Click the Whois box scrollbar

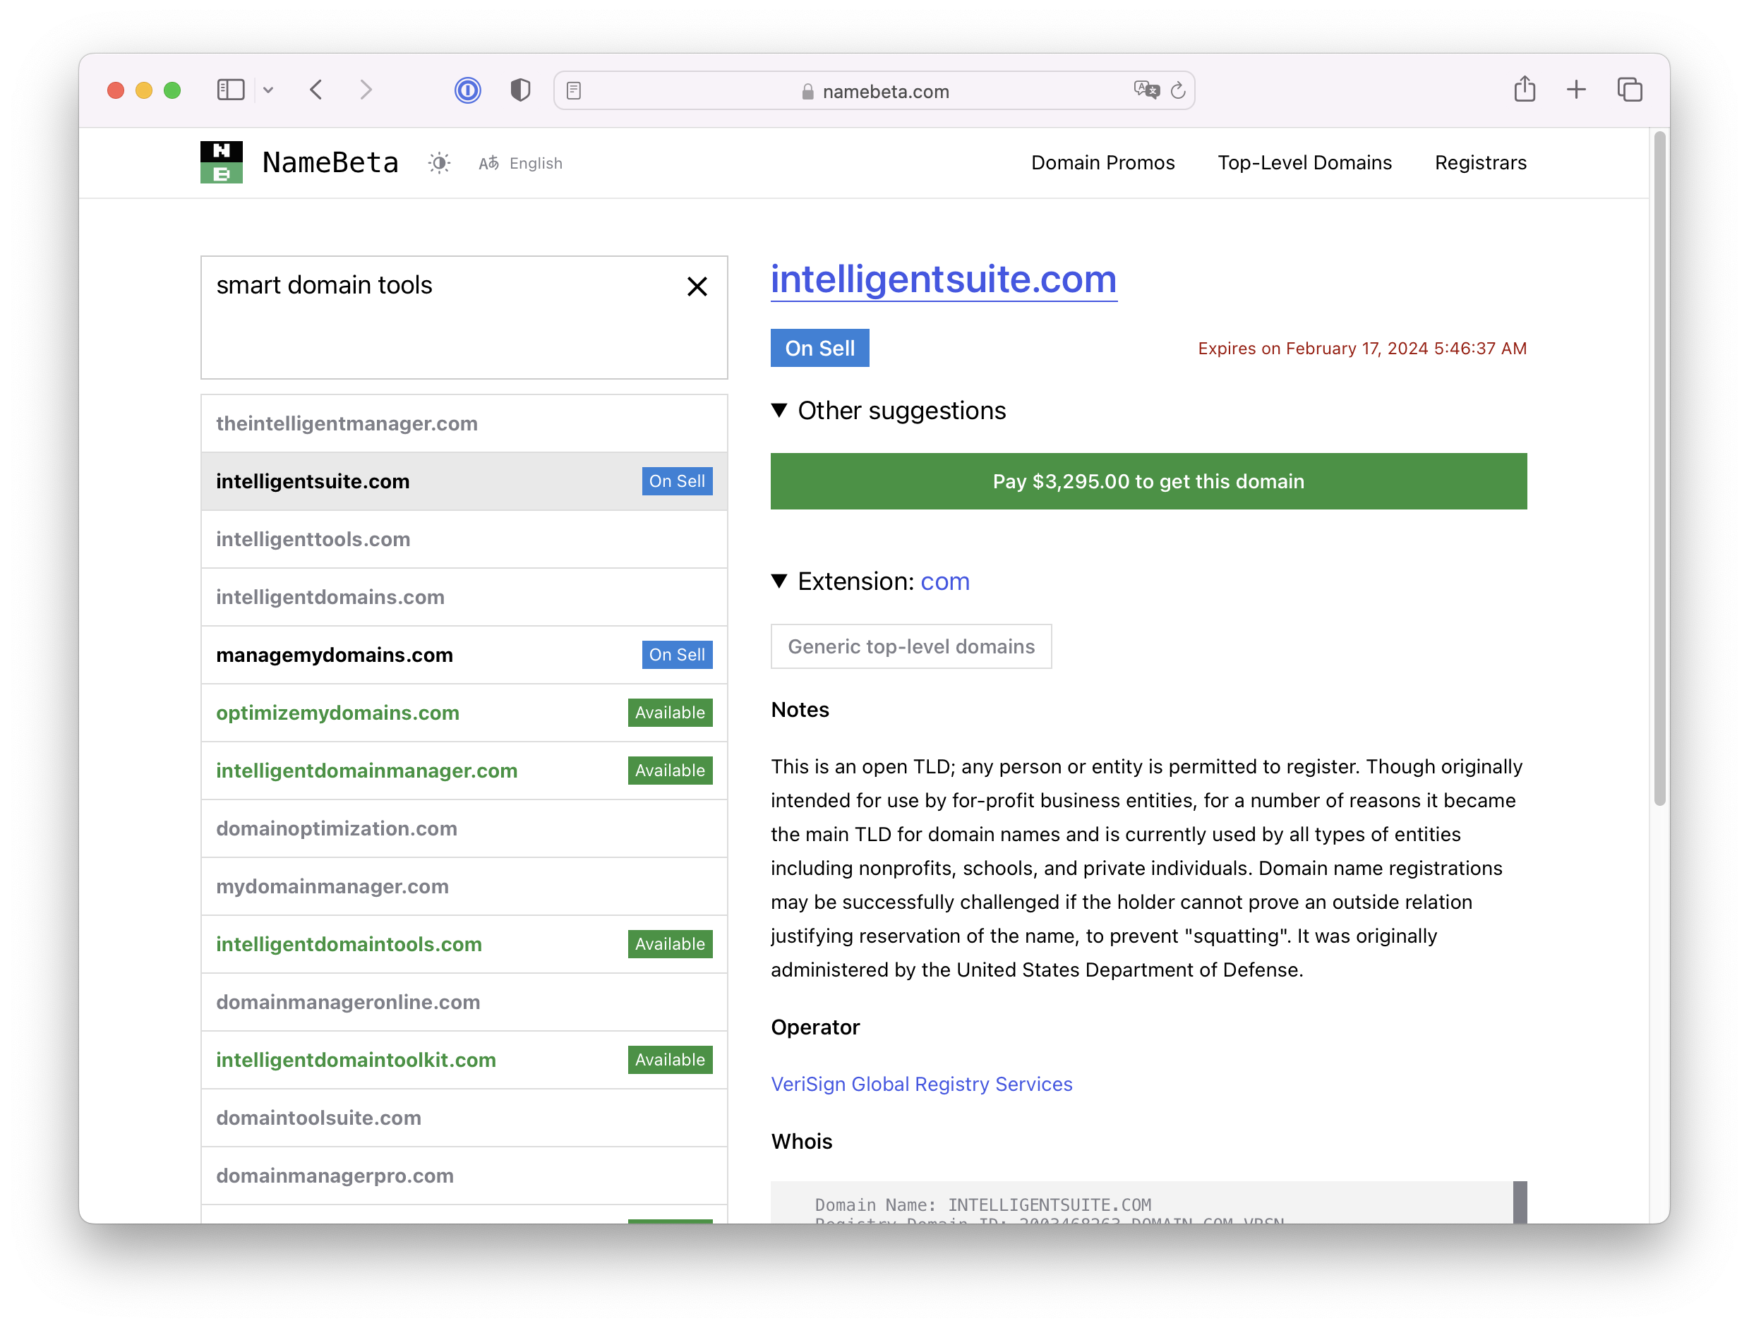tap(1520, 1202)
